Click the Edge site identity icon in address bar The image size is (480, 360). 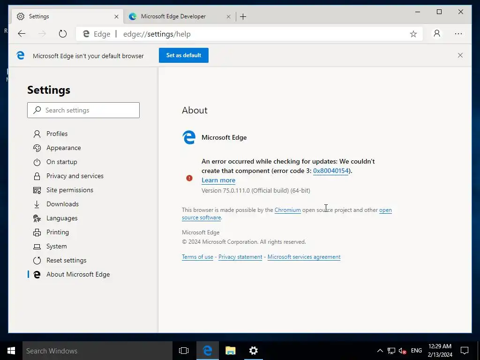click(86, 34)
